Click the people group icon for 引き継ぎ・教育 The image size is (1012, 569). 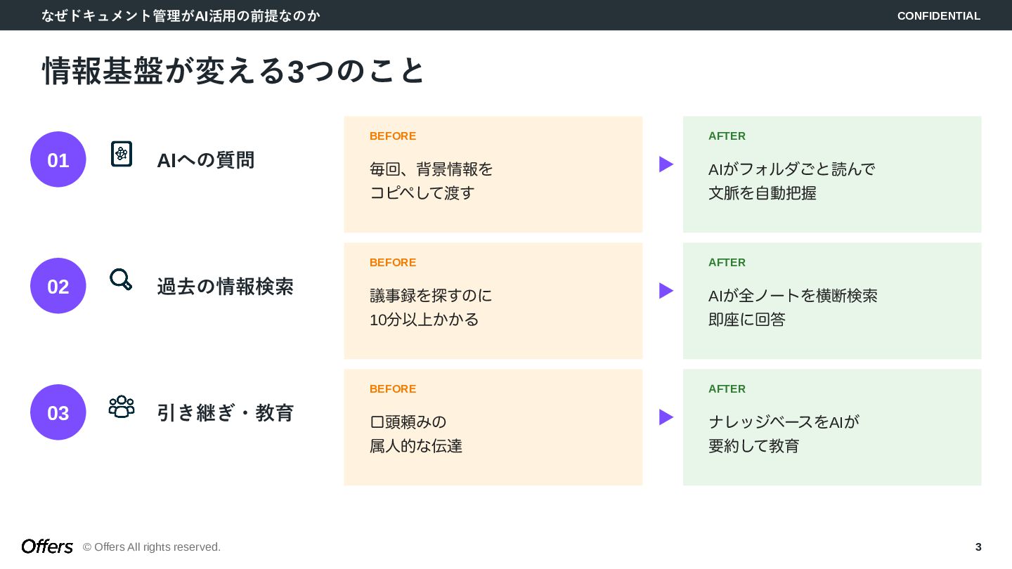tap(122, 407)
